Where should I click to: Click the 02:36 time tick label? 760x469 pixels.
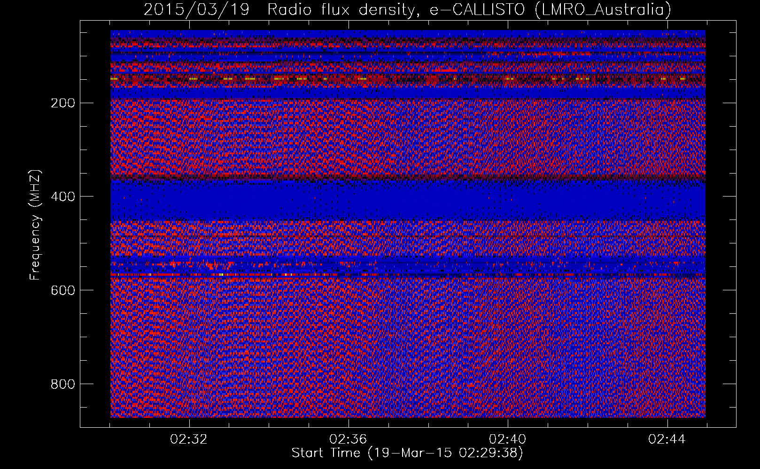348,439
